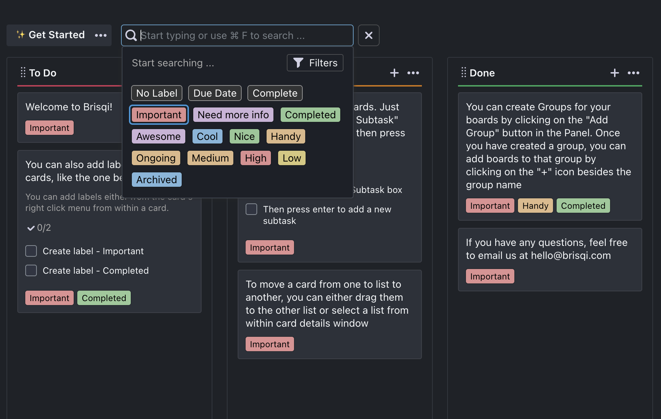The image size is (661, 419).
Task: Select the Need more info label filter
Action: click(x=233, y=115)
